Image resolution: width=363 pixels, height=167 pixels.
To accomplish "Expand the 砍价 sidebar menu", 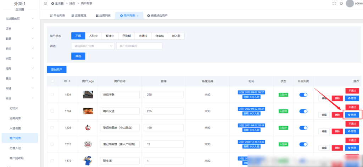I will coord(20,48).
